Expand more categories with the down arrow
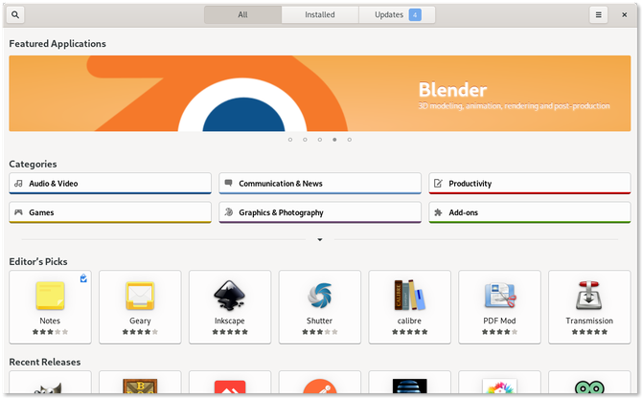Viewport: 642px width, 398px height. click(320, 239)
